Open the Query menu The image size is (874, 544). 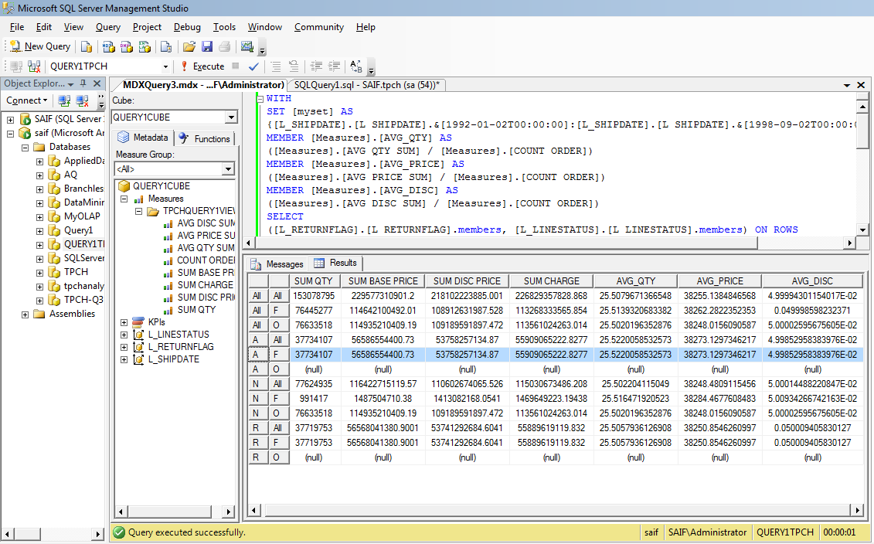coord(107,26)
